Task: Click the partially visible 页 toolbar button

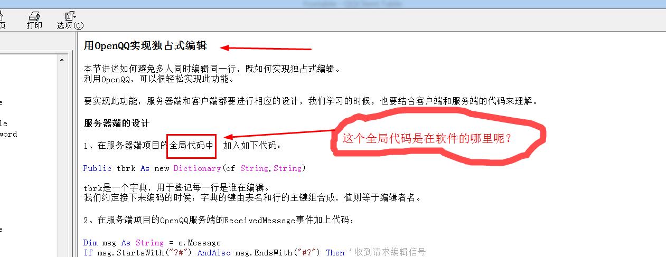Action: (3, 20)
